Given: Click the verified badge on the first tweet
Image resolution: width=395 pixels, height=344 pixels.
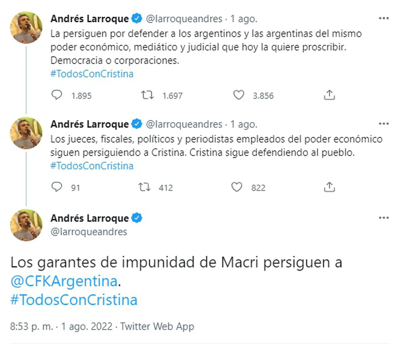Looking at the screenshot, I should pyautogui.click(x=136, y=19).
